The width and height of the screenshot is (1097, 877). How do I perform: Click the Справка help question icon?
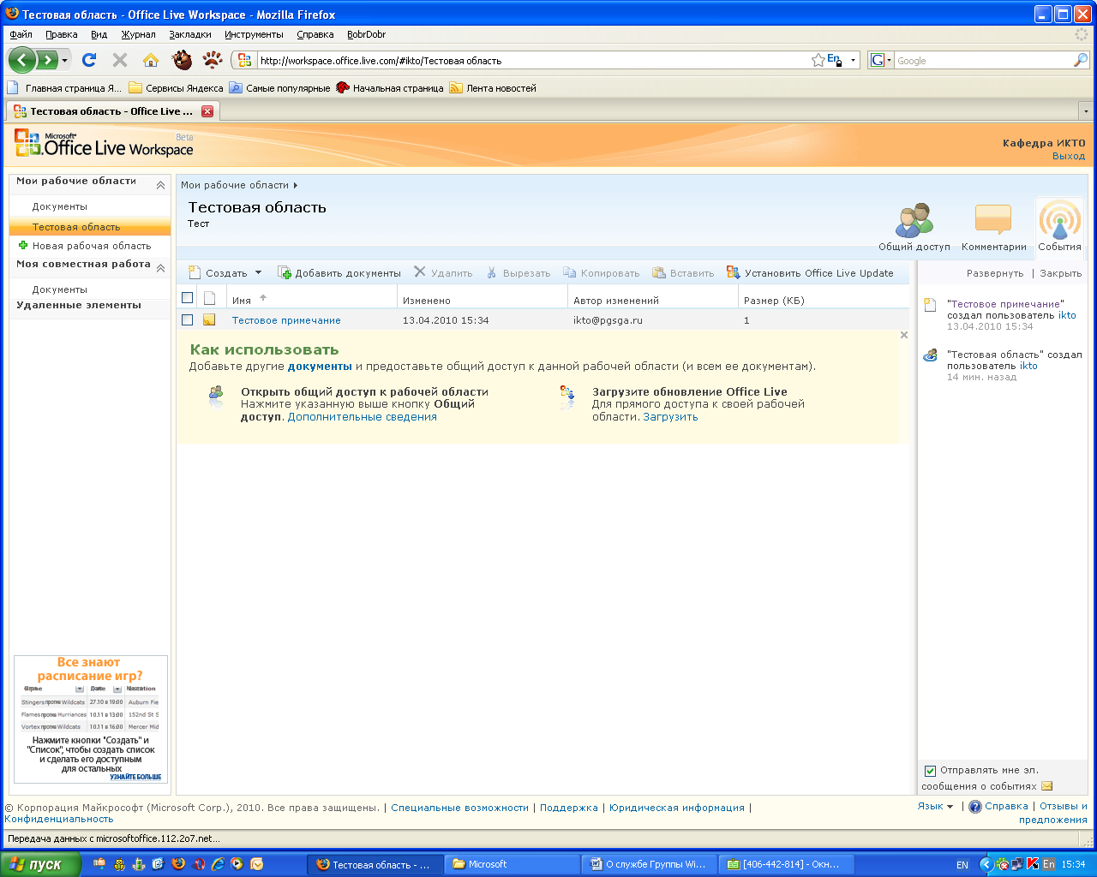(x=975, y=807)
